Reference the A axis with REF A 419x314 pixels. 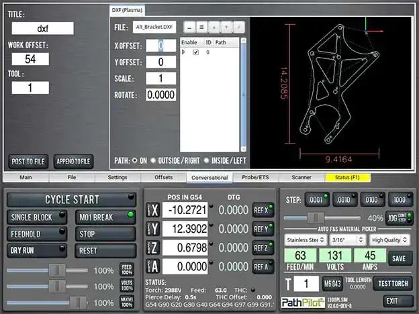click(x=263, y=266)
